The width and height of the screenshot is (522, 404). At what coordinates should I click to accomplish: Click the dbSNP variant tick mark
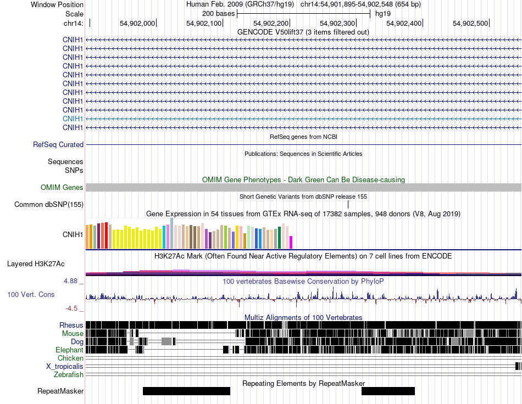pos(348,204)
